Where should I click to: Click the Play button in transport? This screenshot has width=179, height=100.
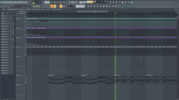click(x=37, y=2)
